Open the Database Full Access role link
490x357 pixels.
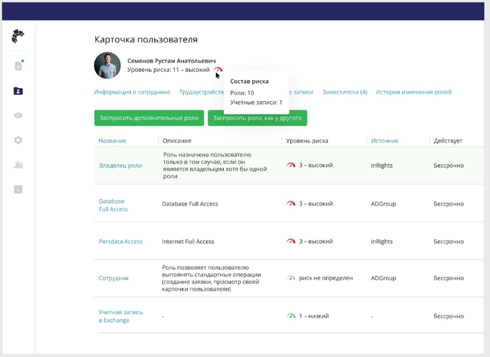pyautogui.click(x=113, y=205)
